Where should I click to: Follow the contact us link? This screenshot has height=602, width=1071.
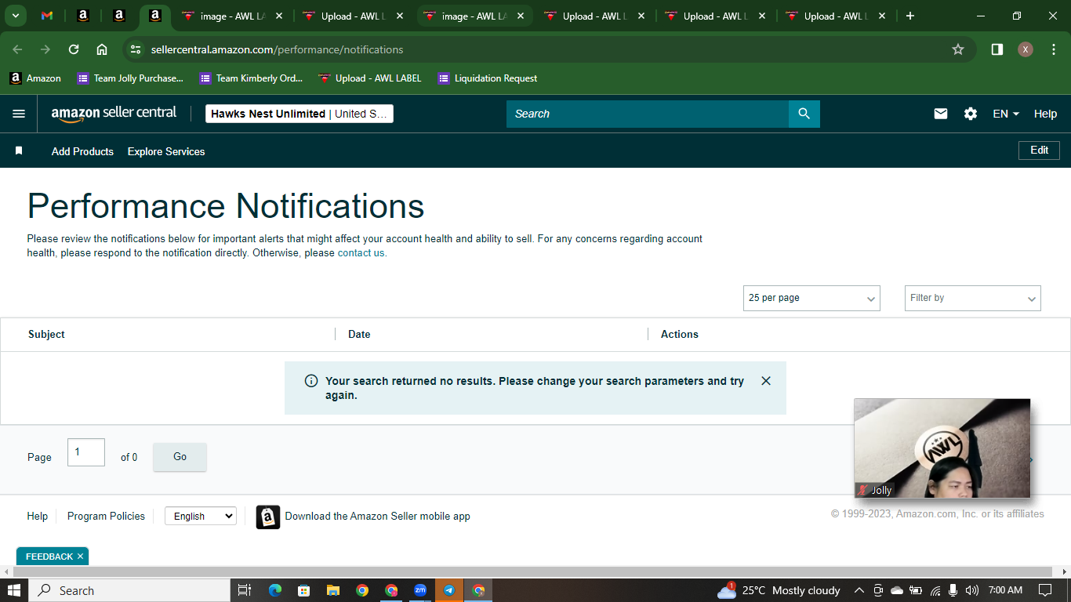point(362,253)
